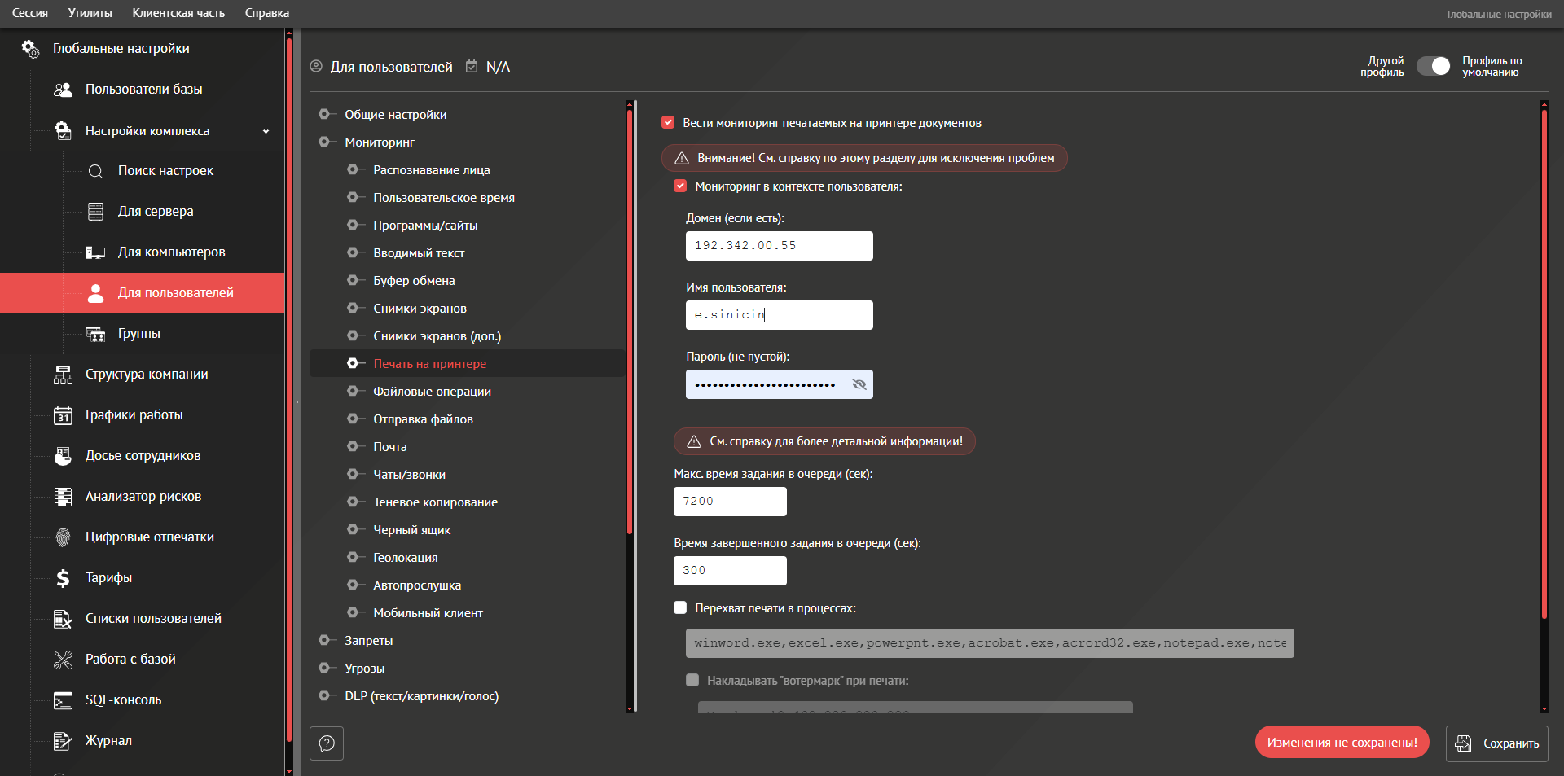Open Структура компании in sidebar
Image resolution: width=1564 pixels, height=776 pixels.
[x=146, y=375]
